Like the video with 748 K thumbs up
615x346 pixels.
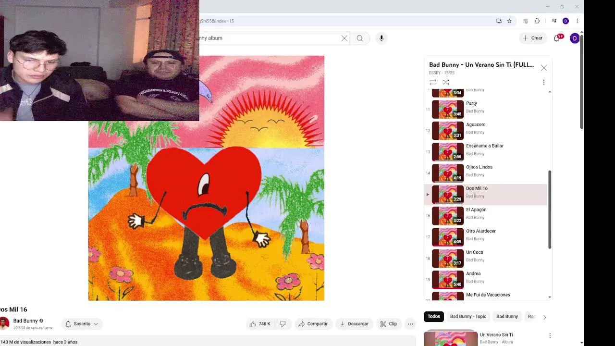click(x=260, y=324)
